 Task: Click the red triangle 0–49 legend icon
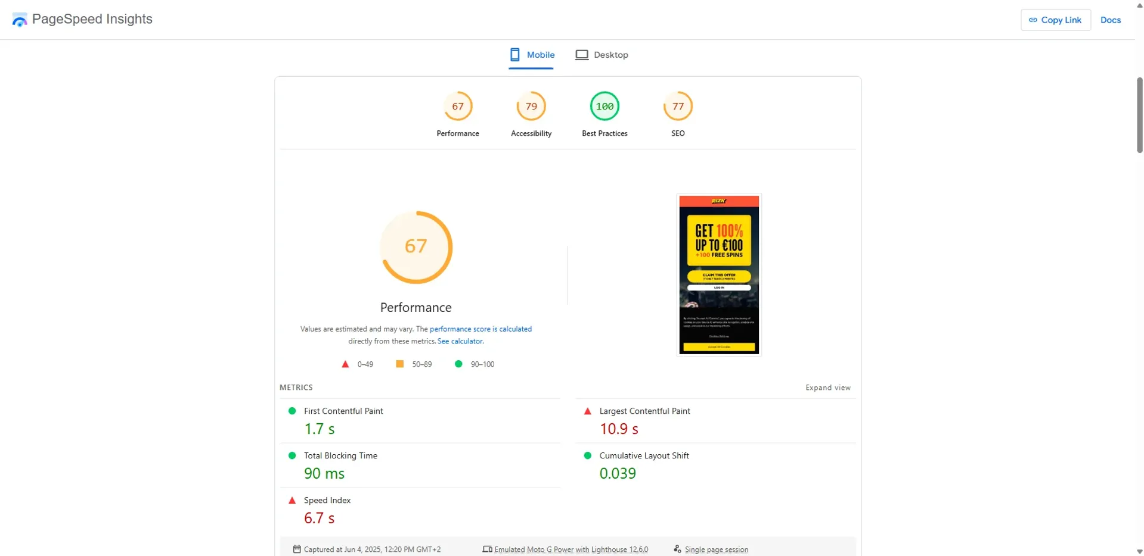coord(345,364)
